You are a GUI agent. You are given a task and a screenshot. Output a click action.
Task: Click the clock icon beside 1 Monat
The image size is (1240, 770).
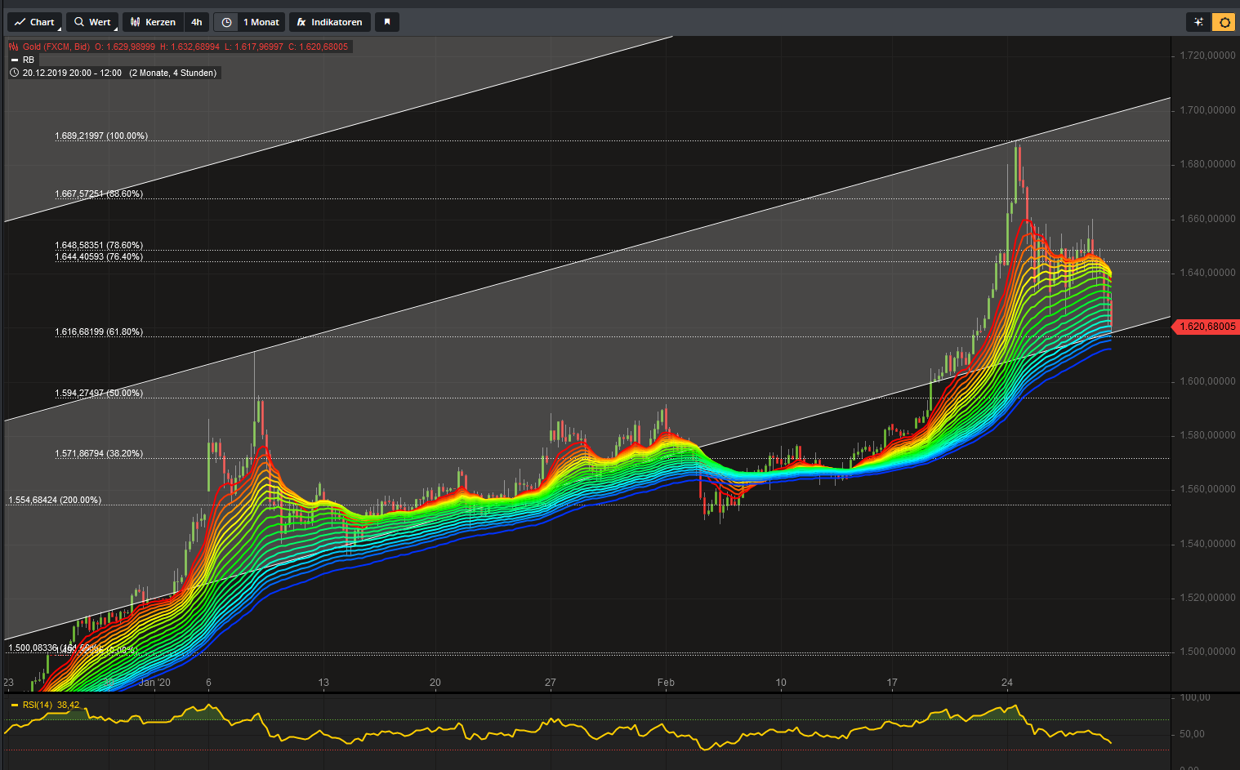coord(226,22)
